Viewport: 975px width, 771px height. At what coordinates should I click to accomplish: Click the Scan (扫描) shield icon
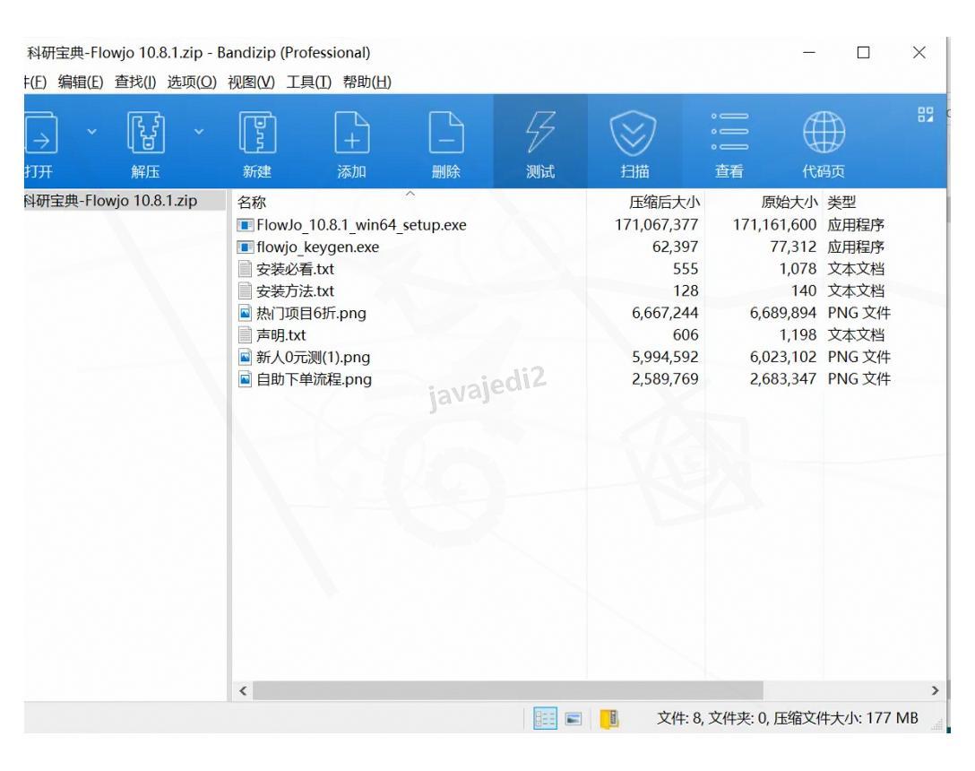[633, 134]
